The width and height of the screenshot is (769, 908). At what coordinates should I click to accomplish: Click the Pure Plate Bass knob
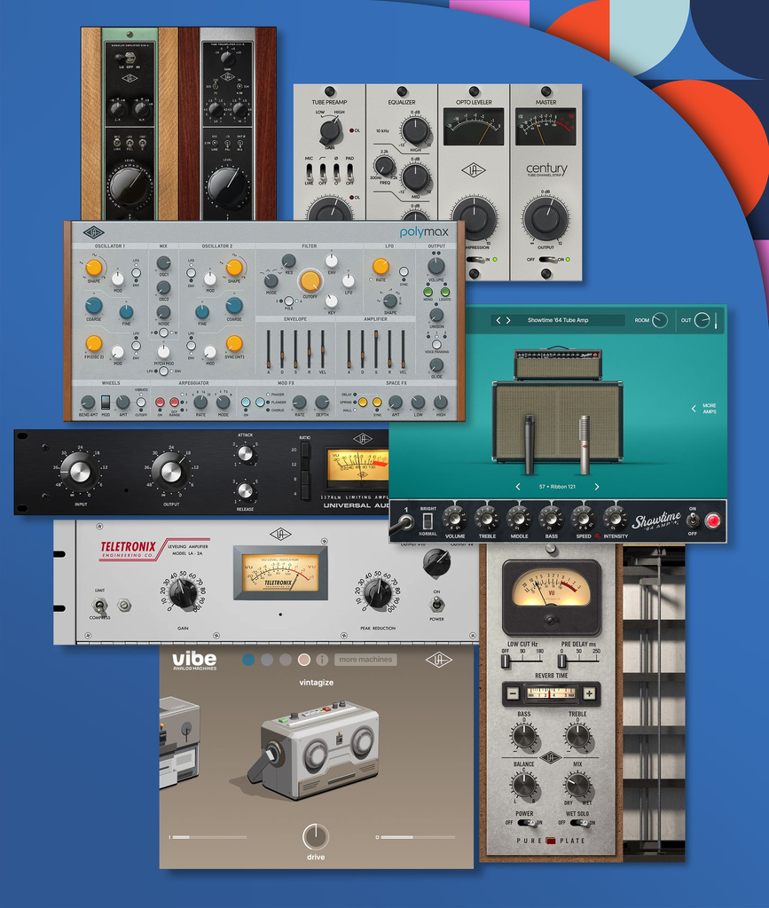tap(524, 737)
